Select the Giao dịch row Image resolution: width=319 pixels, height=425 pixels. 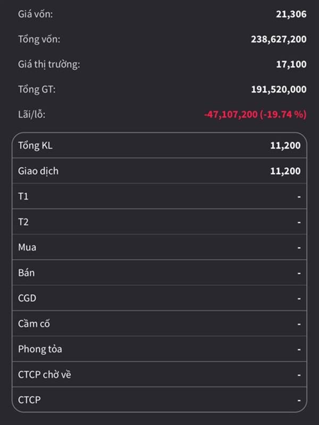click(x=159, y=171)
